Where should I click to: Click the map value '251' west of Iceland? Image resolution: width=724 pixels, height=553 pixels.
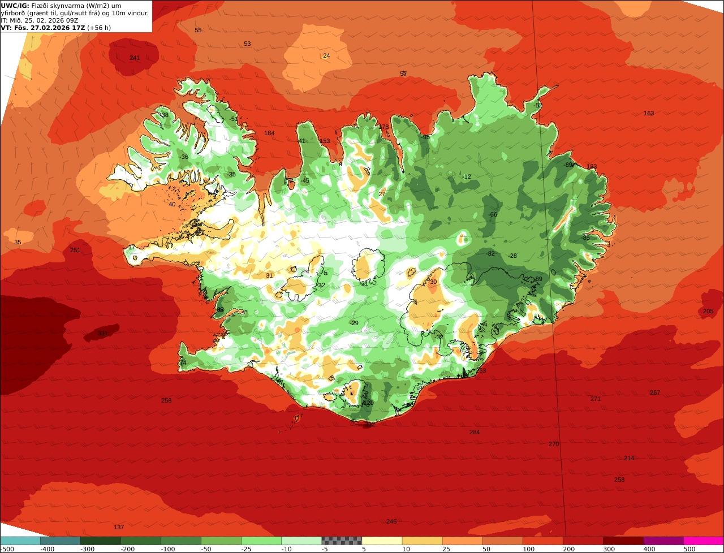pyautogui.click(x=75, y=250)
